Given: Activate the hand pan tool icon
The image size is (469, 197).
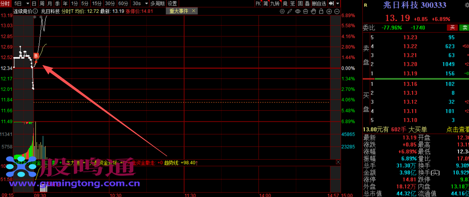Looking at the screenshot, I should click(313, 11).
